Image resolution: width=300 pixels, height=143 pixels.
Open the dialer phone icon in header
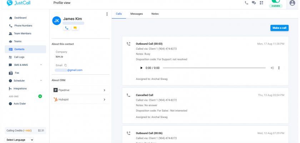click(246, 3)
